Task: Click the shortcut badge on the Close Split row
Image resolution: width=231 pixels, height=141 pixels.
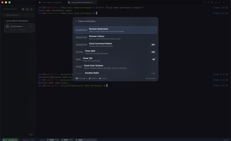Action: 153,52
